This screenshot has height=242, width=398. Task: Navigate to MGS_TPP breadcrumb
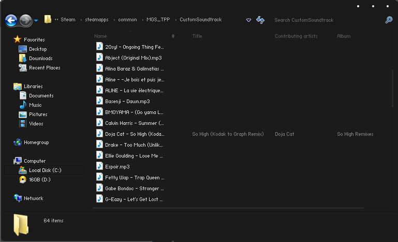point(158,20)
